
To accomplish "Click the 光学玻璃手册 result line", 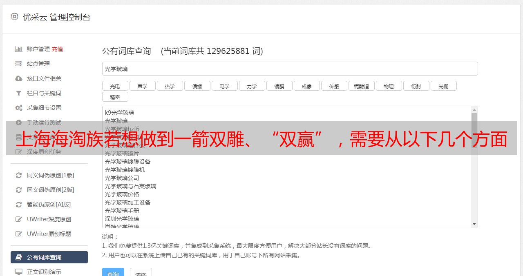I will (x=122, y=211).
